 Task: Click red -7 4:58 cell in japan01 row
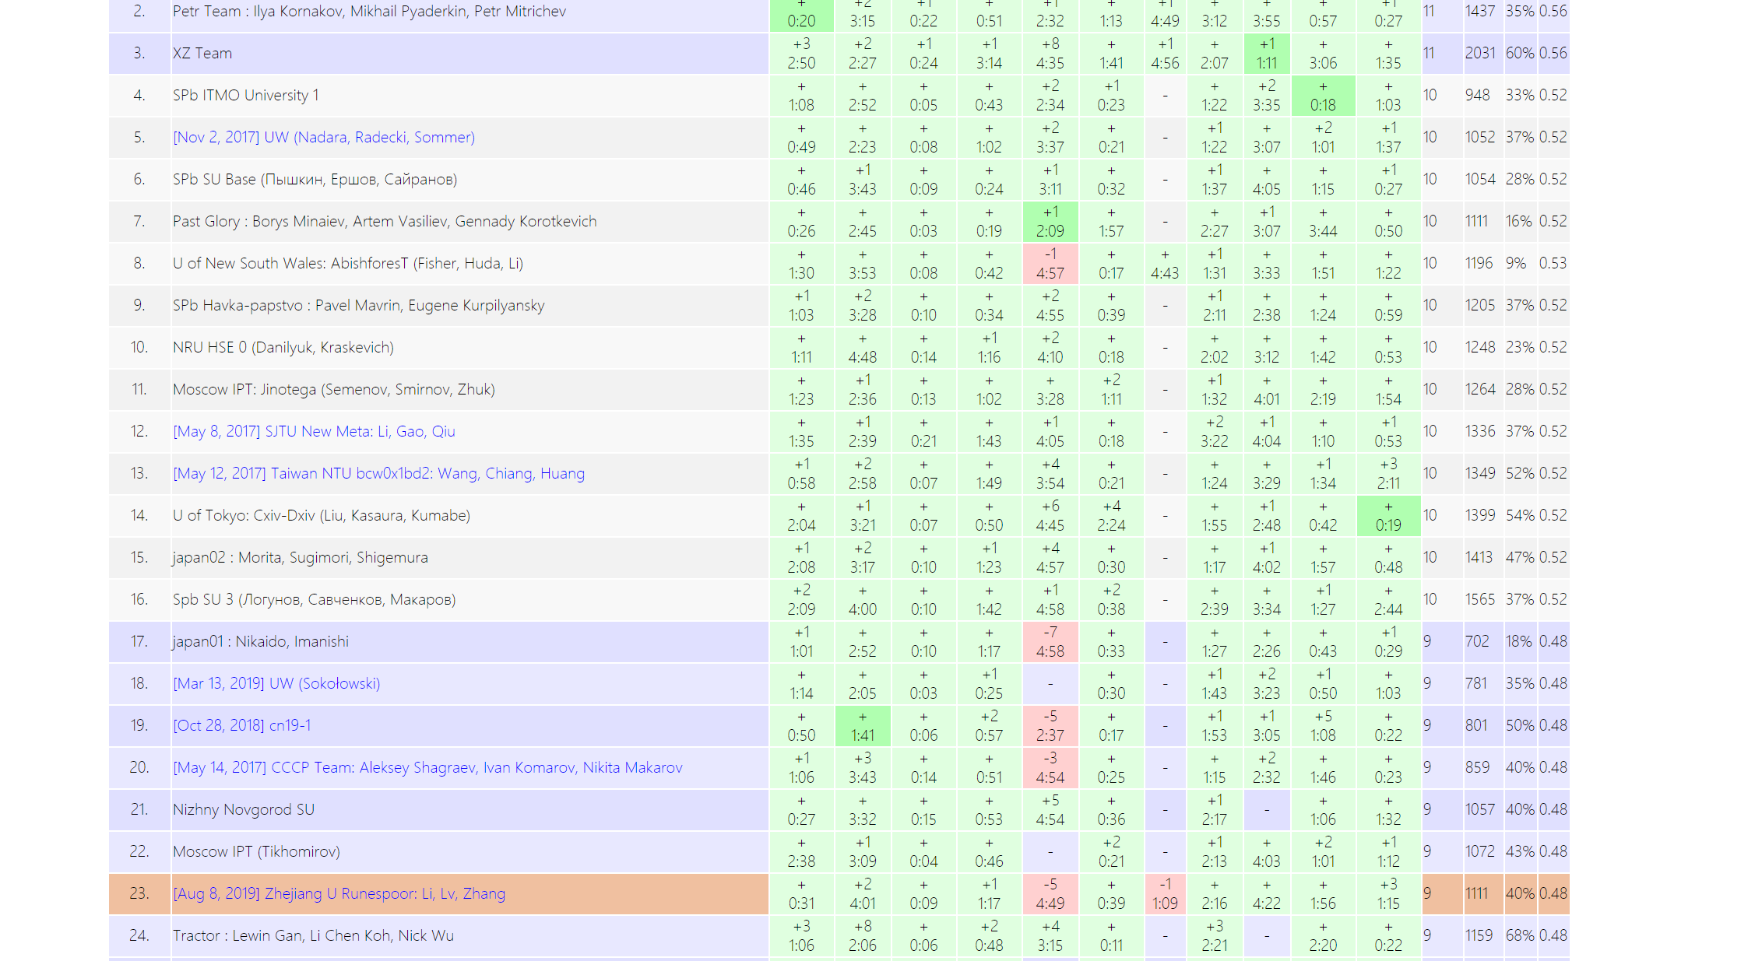coord(1050,642)
